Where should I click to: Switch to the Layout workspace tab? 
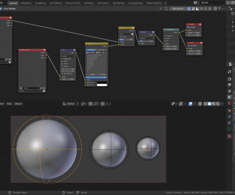tap(13, 3)
